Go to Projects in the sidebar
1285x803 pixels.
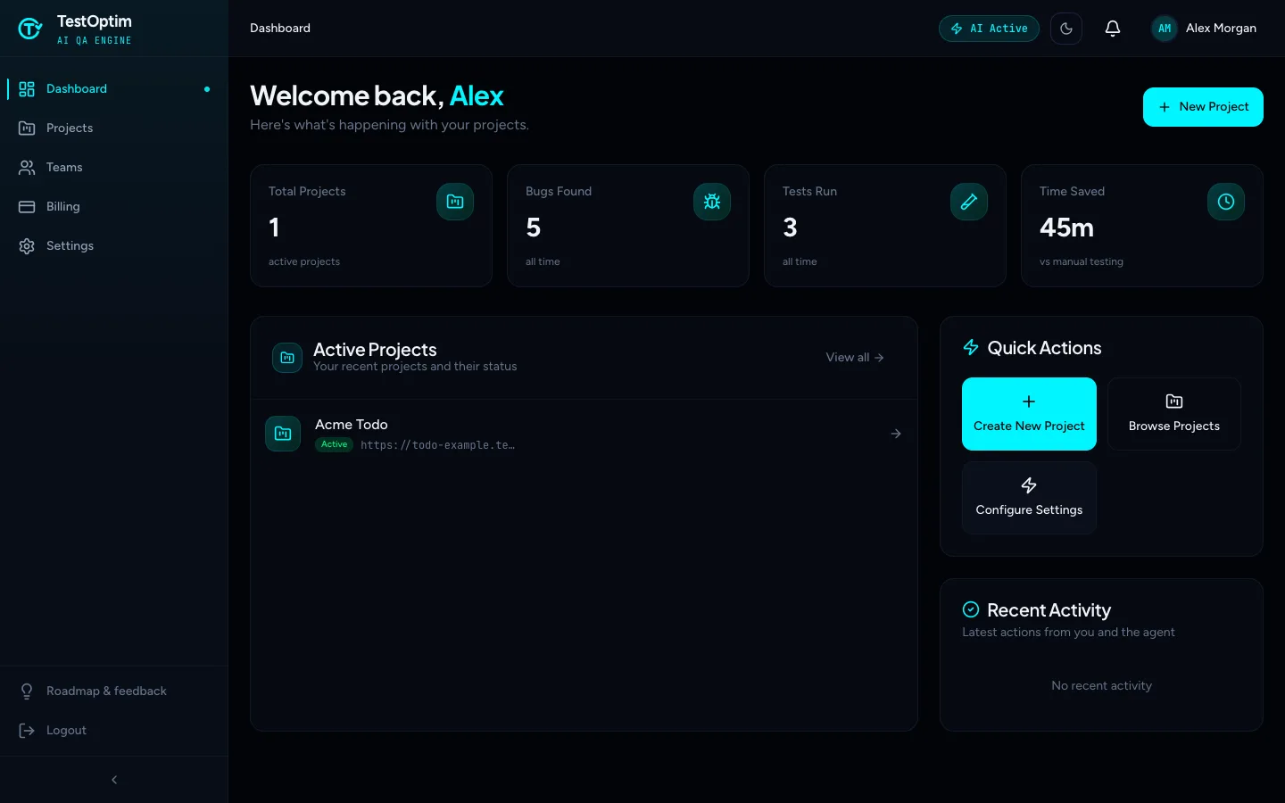click(114, 128)
